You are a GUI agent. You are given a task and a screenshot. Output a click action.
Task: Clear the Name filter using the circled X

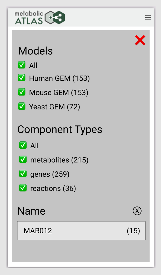tap(137, 211)
